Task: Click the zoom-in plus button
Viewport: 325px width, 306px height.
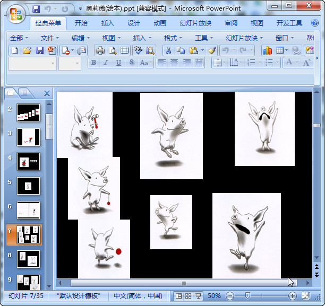Action: [292, 295]
